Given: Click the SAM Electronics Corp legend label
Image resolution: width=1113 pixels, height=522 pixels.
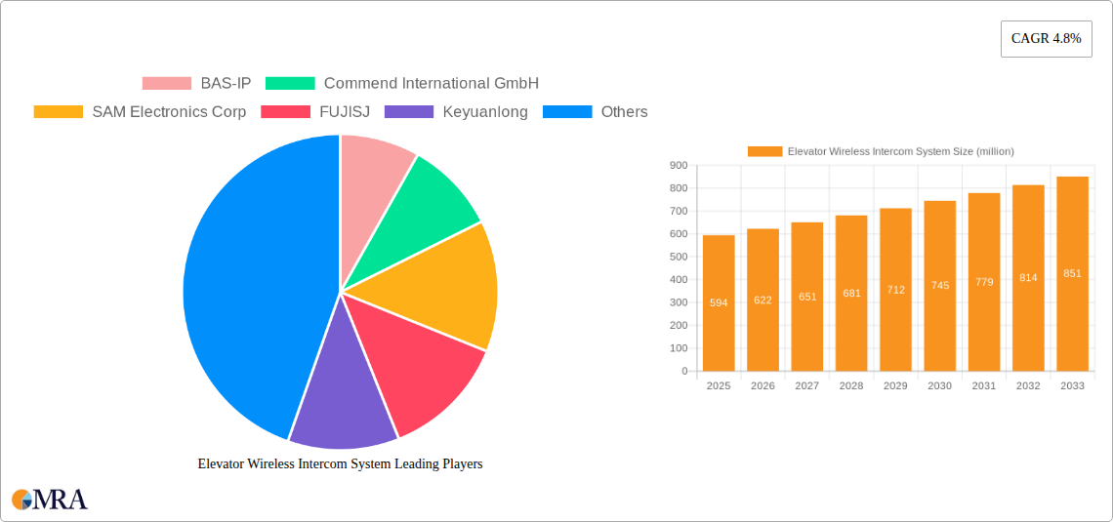Looking at the screenshot, I should 170,111.
